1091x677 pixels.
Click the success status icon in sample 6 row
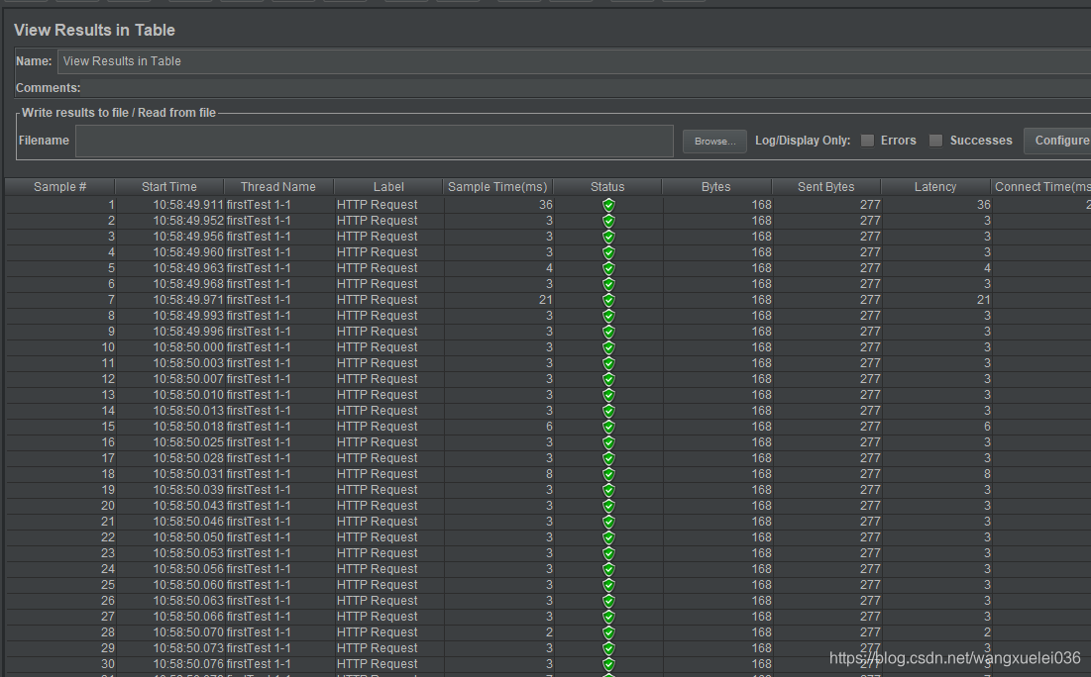click(608, 284)
